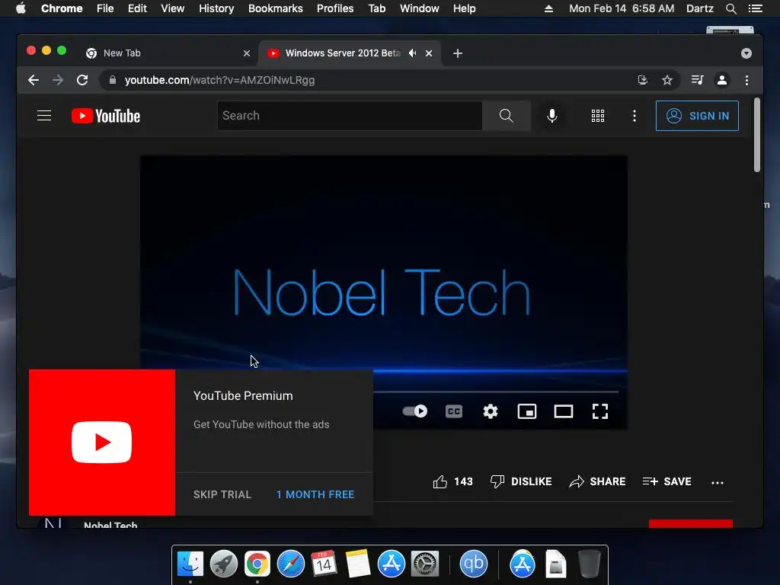Enter full screen video mode

coord(600,411)
